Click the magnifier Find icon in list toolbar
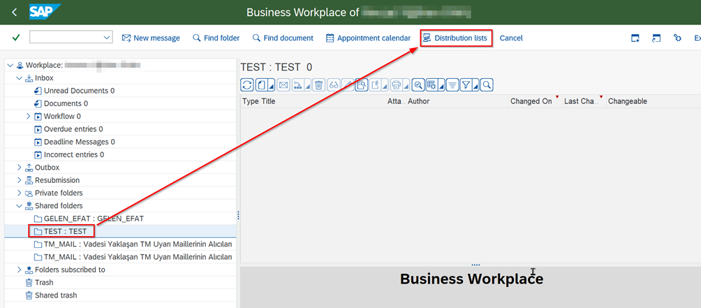The image size is (701, 308). [487, 85]
